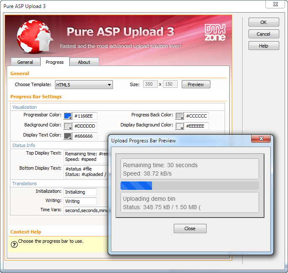
Task: Close the Upload Progress Bar Preview window
Action: 261,139
